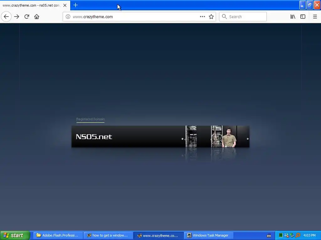Switch to 'how to get a window' taskbar item
This screenshot has width=321, height=240.
pos(108,235)
